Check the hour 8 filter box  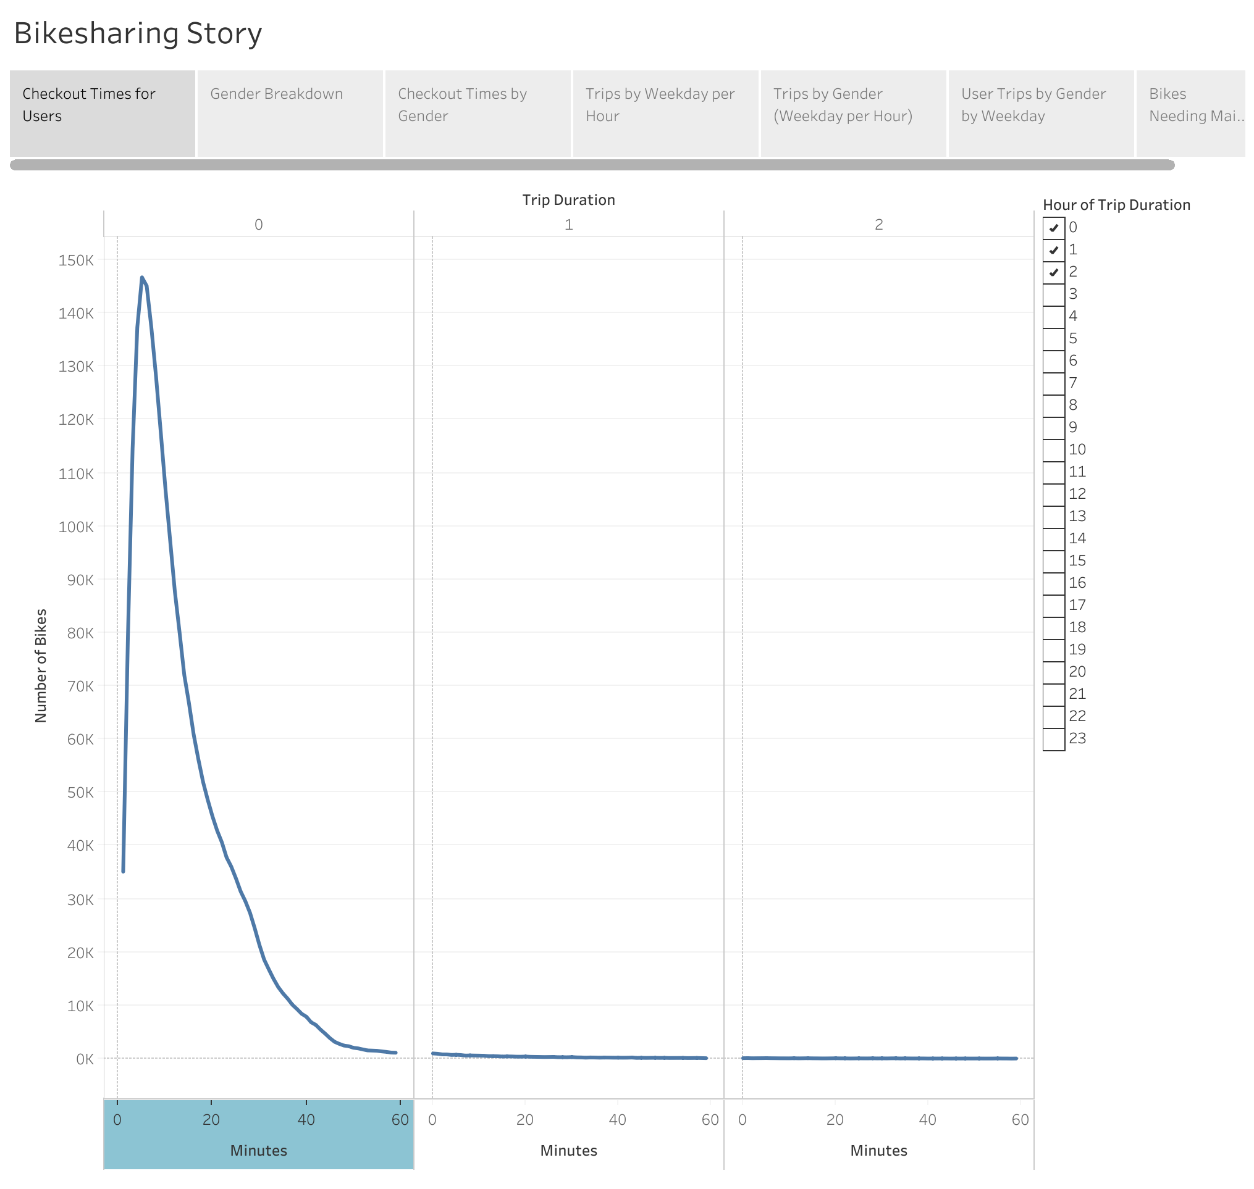(1053, 405)
